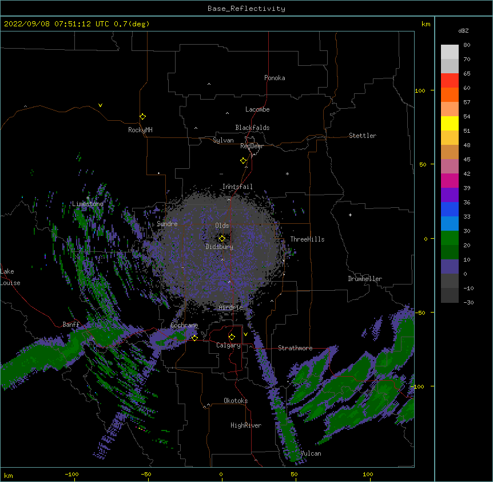
Task: Click the Sylvan label
Action: point(223,140)
